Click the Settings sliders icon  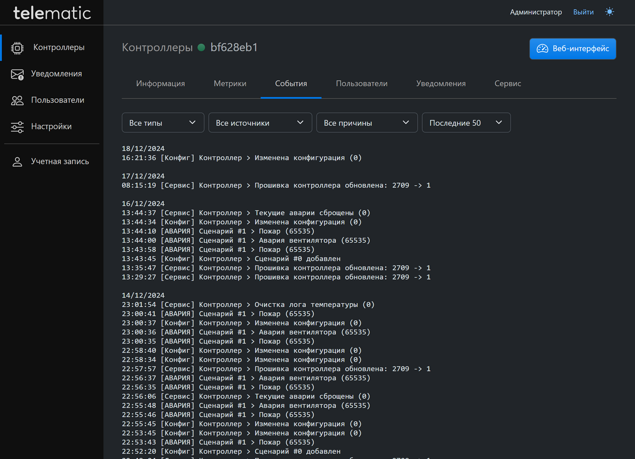[17, 127]
